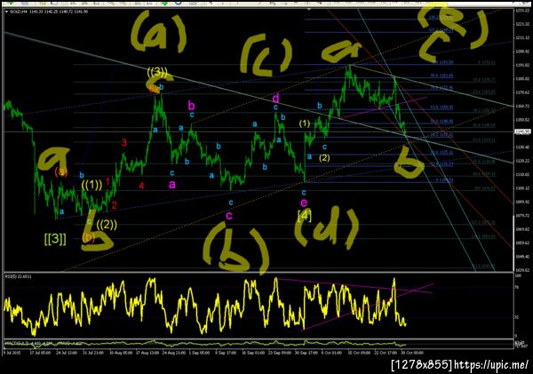
Task: Select the red 4 wave label
Action: click(x=141, y=186)
